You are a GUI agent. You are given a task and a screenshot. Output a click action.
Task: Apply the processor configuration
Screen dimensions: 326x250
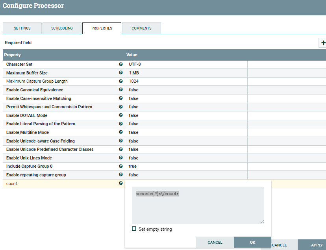point(317,245)
